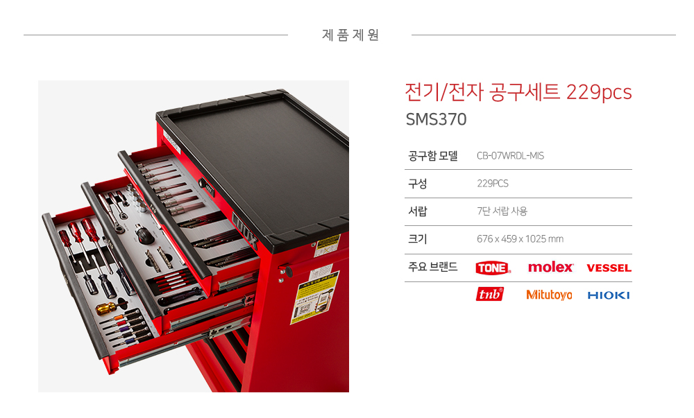Click the 공구함 모델 row label
This screenshot has height=418, width=694.
[433, 155]
